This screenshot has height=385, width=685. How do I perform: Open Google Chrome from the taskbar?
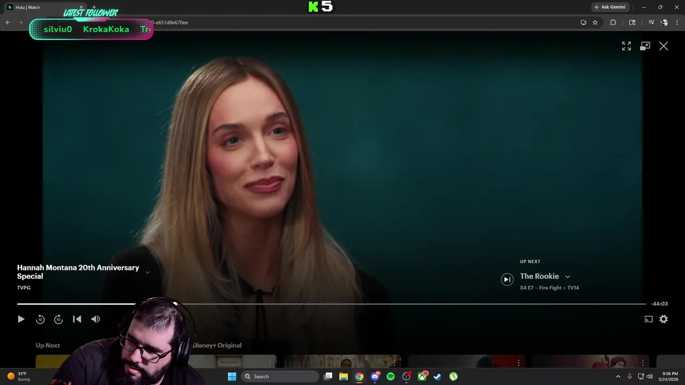coord(359,376)
